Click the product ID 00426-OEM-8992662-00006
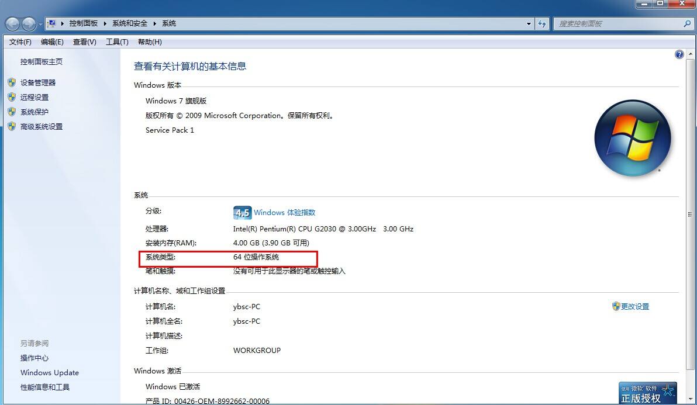 click(222, 401)
